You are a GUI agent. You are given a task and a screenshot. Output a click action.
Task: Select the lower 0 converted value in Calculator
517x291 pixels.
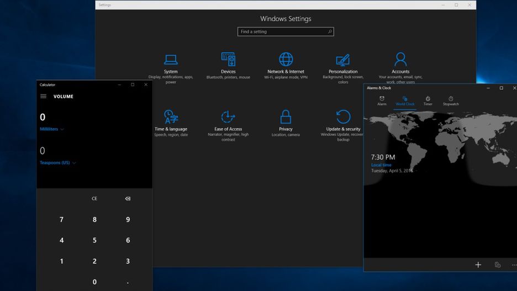[42, 151]
